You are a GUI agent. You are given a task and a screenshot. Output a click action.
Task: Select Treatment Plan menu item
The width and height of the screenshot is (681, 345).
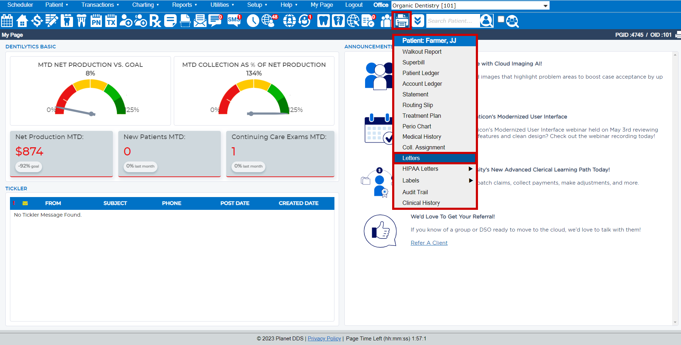pyautogui.click(x=435, y=116)
